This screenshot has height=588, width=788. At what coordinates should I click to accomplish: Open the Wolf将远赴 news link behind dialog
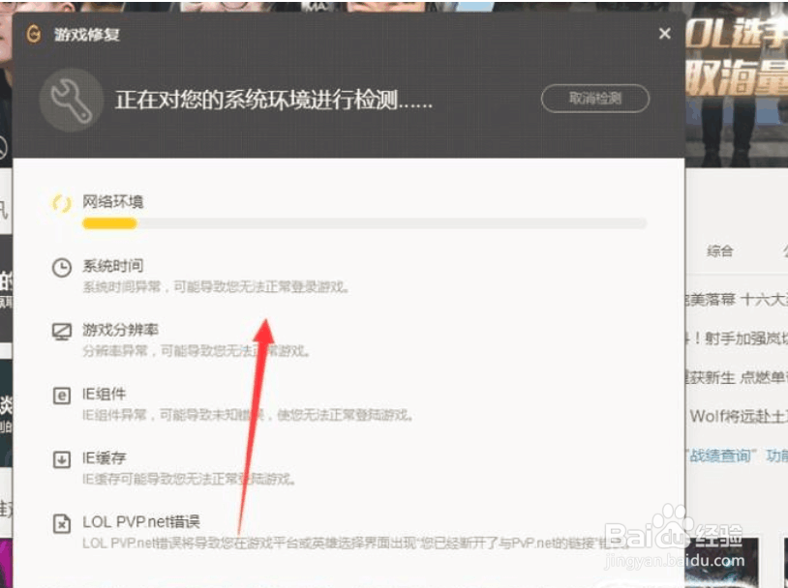tap(739, 416)
